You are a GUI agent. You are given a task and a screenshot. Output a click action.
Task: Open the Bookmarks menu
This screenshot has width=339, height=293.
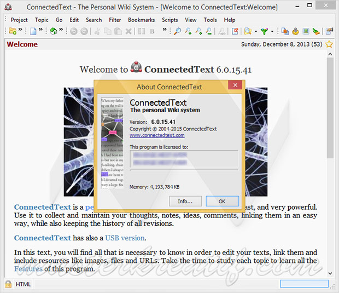coord(142,20)
